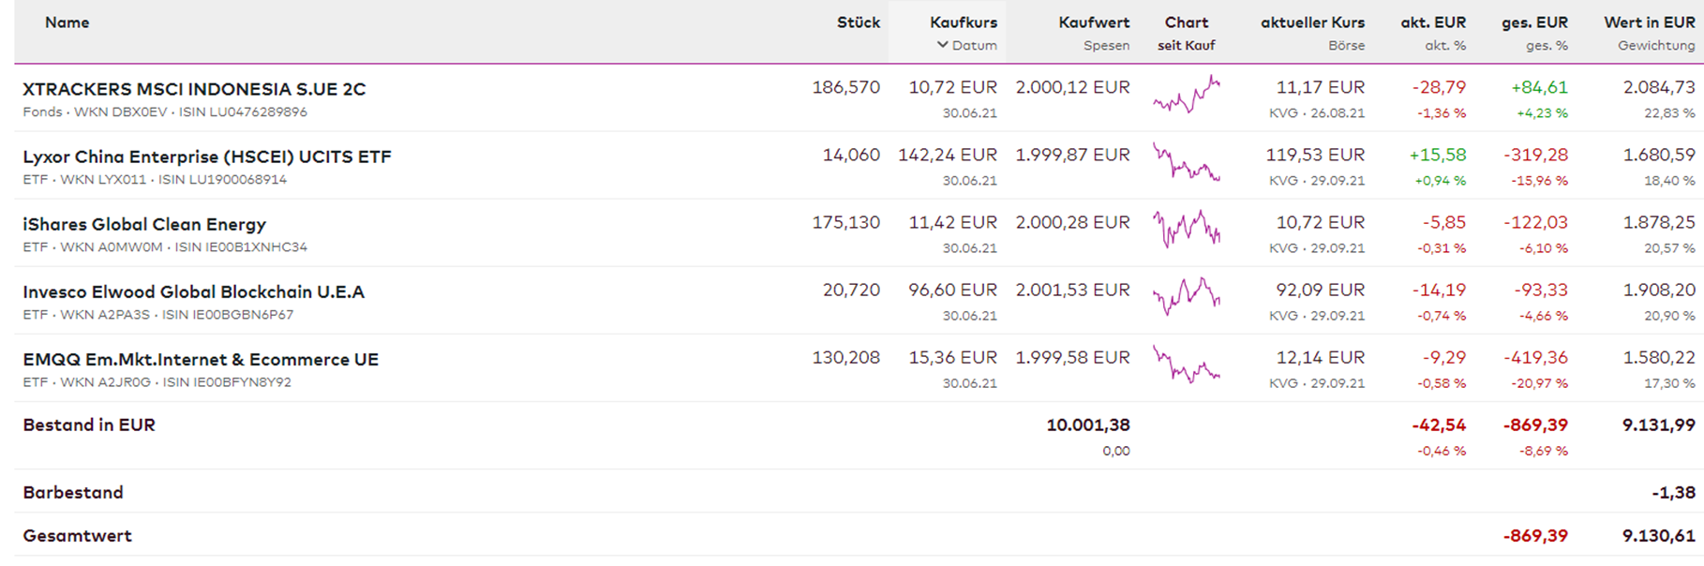Sort the table by Name column header
Image resolution: width=1704 pixels, height=566 pixels.
tap(67, 22)
